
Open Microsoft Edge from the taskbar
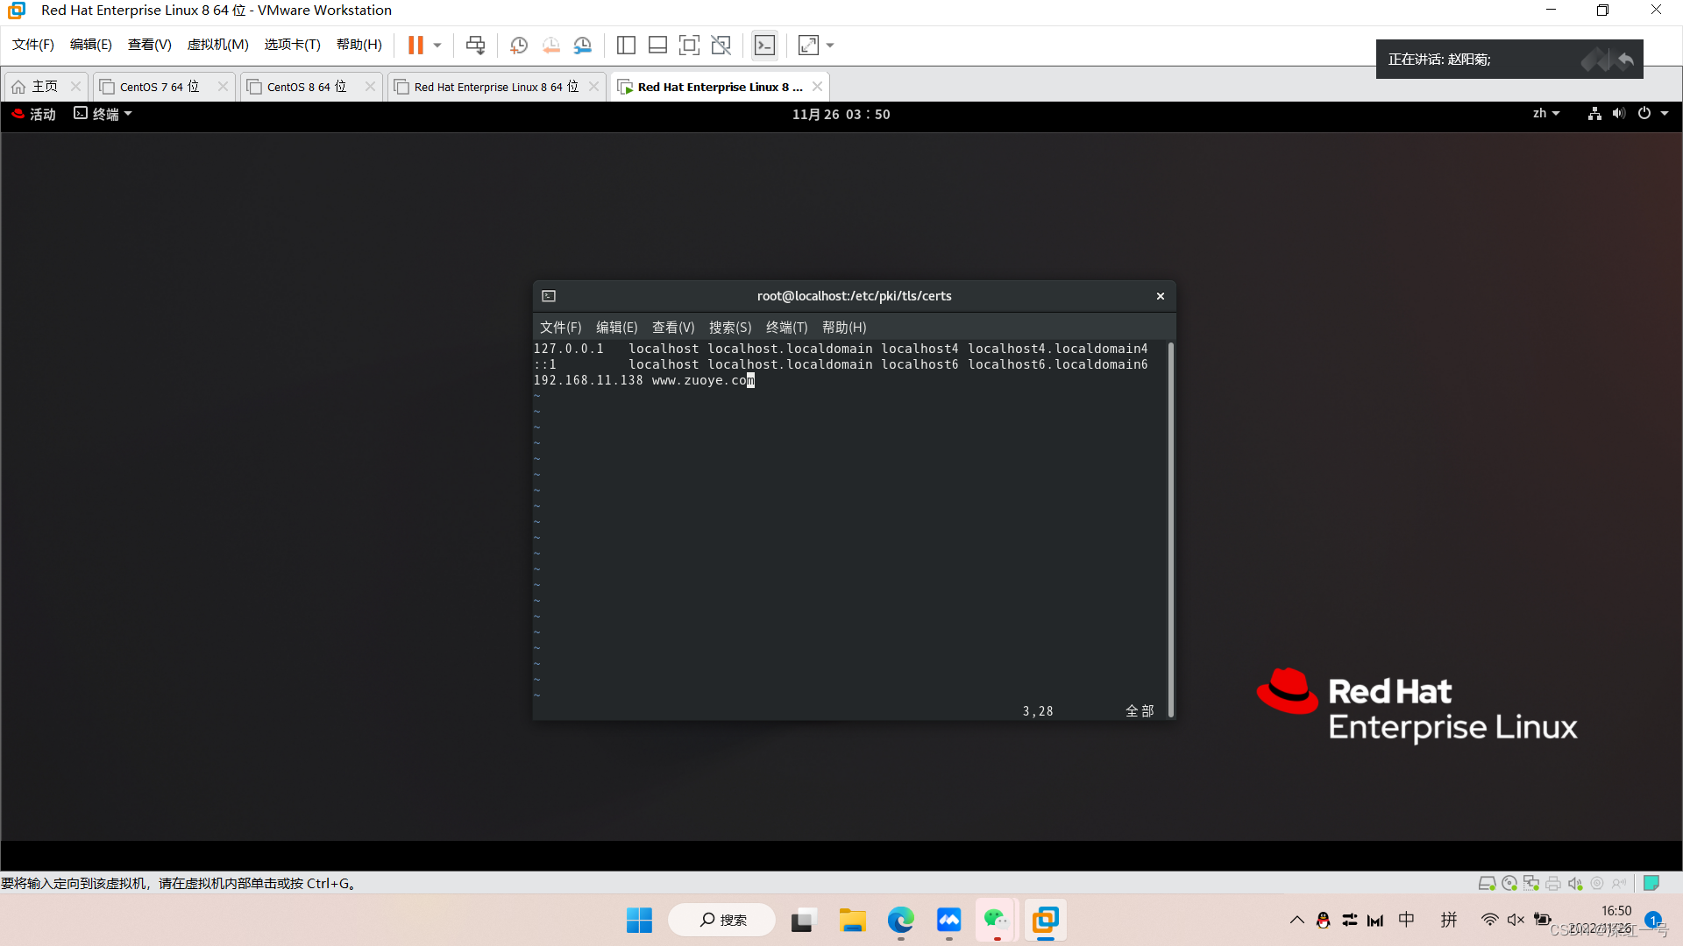pos(900,920)
